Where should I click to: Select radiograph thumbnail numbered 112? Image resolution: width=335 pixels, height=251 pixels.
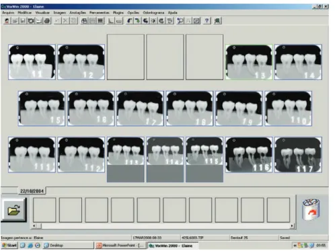[81, 155]
